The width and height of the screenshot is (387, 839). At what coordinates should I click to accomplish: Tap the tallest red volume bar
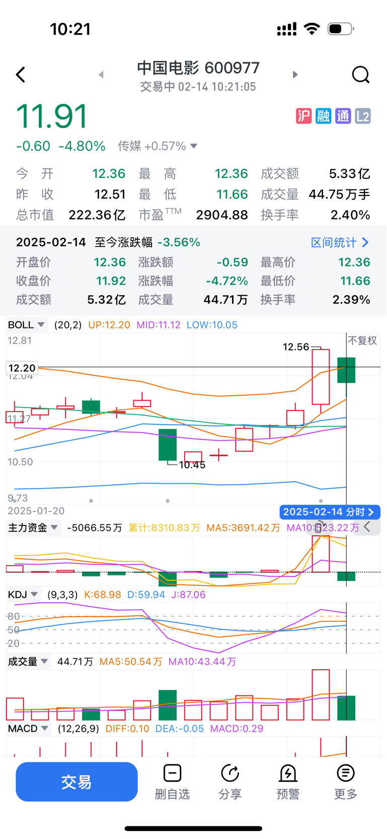pyautogui.click(x=321, y=695)
